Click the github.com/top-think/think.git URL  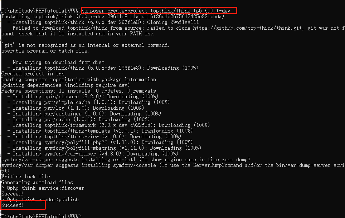pyautogui.click(x=248, y=28)
